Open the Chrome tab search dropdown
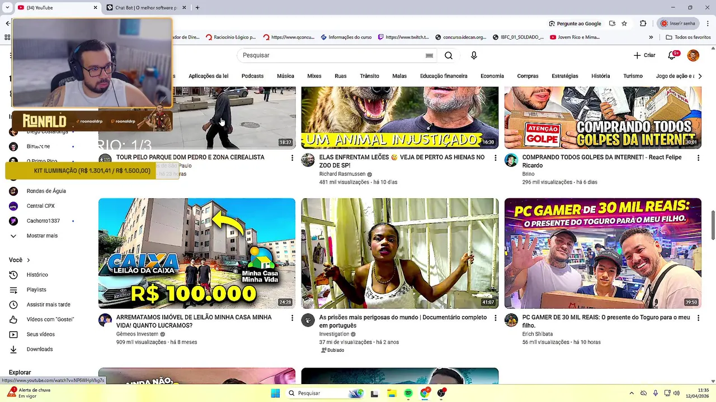The width and height of the screenshot is (716, 402). point(7,8)
